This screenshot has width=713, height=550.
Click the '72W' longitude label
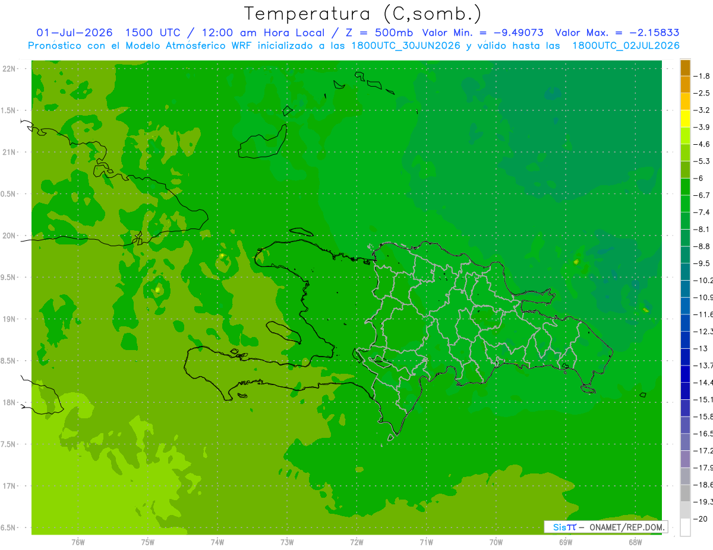356,542
